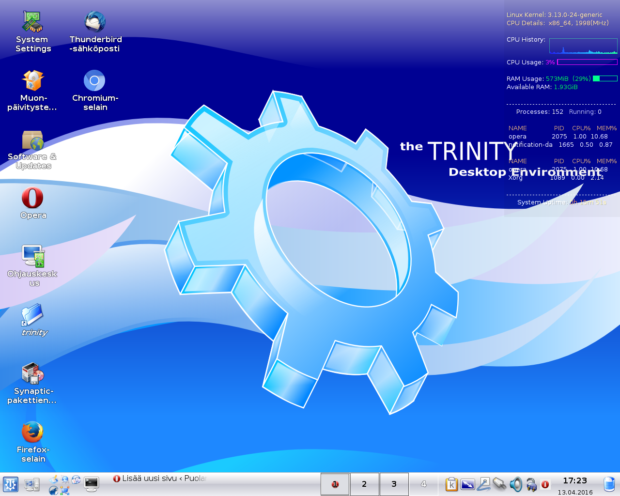Click the computer icon in the panel
620x496 pixels.
pyautogui.click(x=32, y=484)
